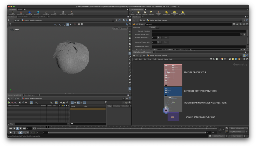Select the Spot Light shelf tool
This screenshot has height=147, width=256.
pyautogui.click(x=145, y=13)
